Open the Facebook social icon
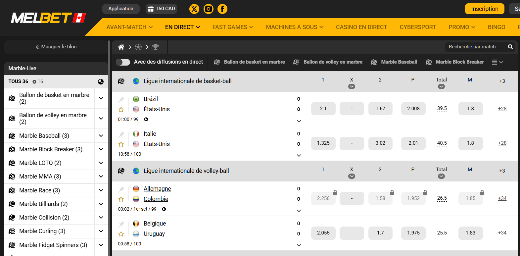The height and width of the screenshot is (256, 520). pos(222,9)
